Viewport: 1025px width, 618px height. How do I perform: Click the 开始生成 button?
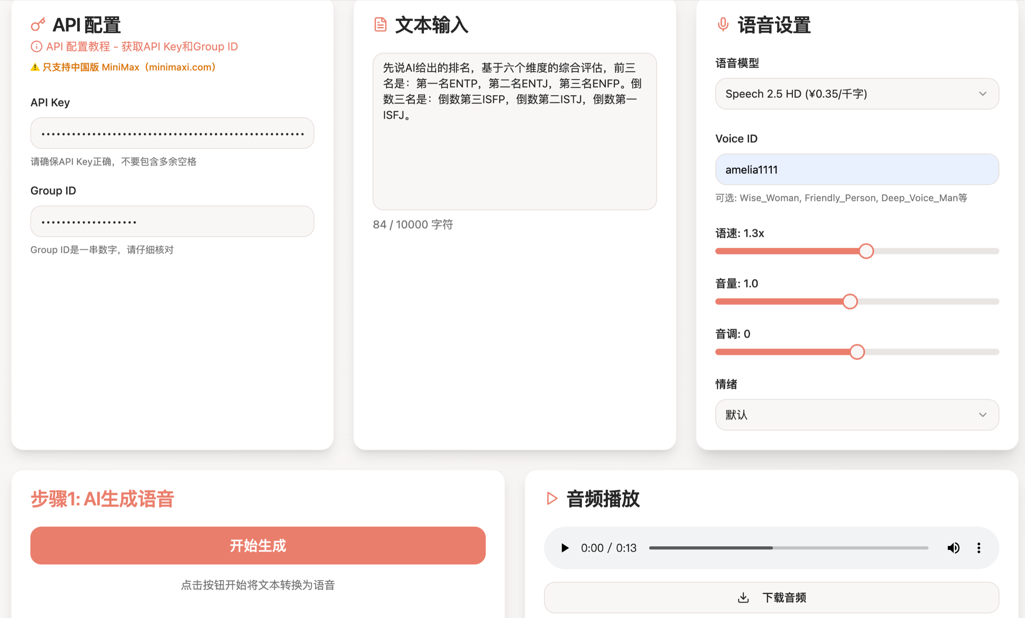click(x=258, y=545)
